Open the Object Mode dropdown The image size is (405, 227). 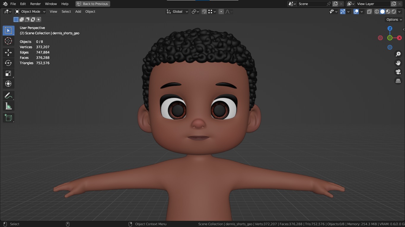point(30,12)
